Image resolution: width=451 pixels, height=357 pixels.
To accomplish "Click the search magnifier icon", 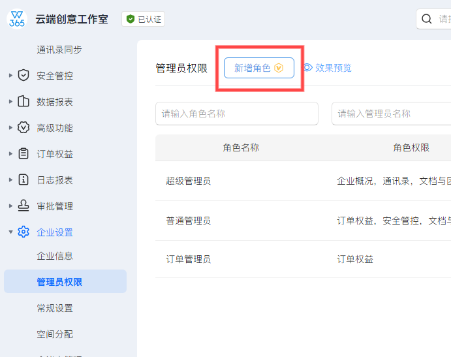I will (x=427, y=19).
